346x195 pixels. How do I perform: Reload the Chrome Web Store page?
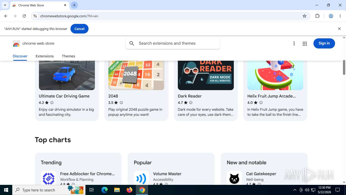[x=24, y=16]
